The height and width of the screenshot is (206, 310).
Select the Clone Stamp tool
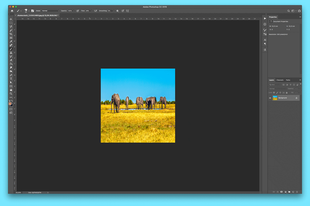11,53
